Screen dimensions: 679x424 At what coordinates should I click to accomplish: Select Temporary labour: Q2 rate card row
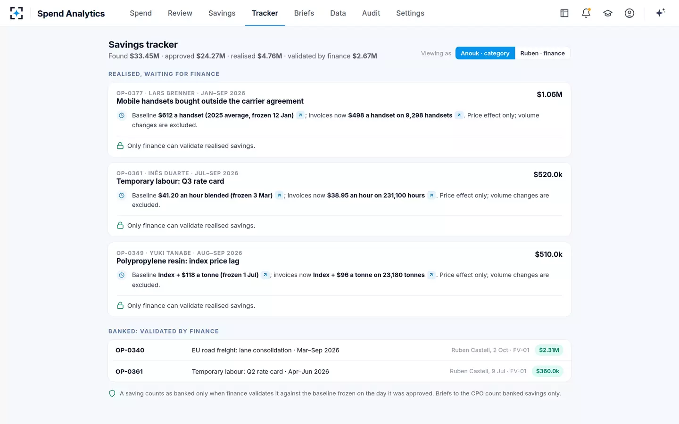(x=339, y=371)
